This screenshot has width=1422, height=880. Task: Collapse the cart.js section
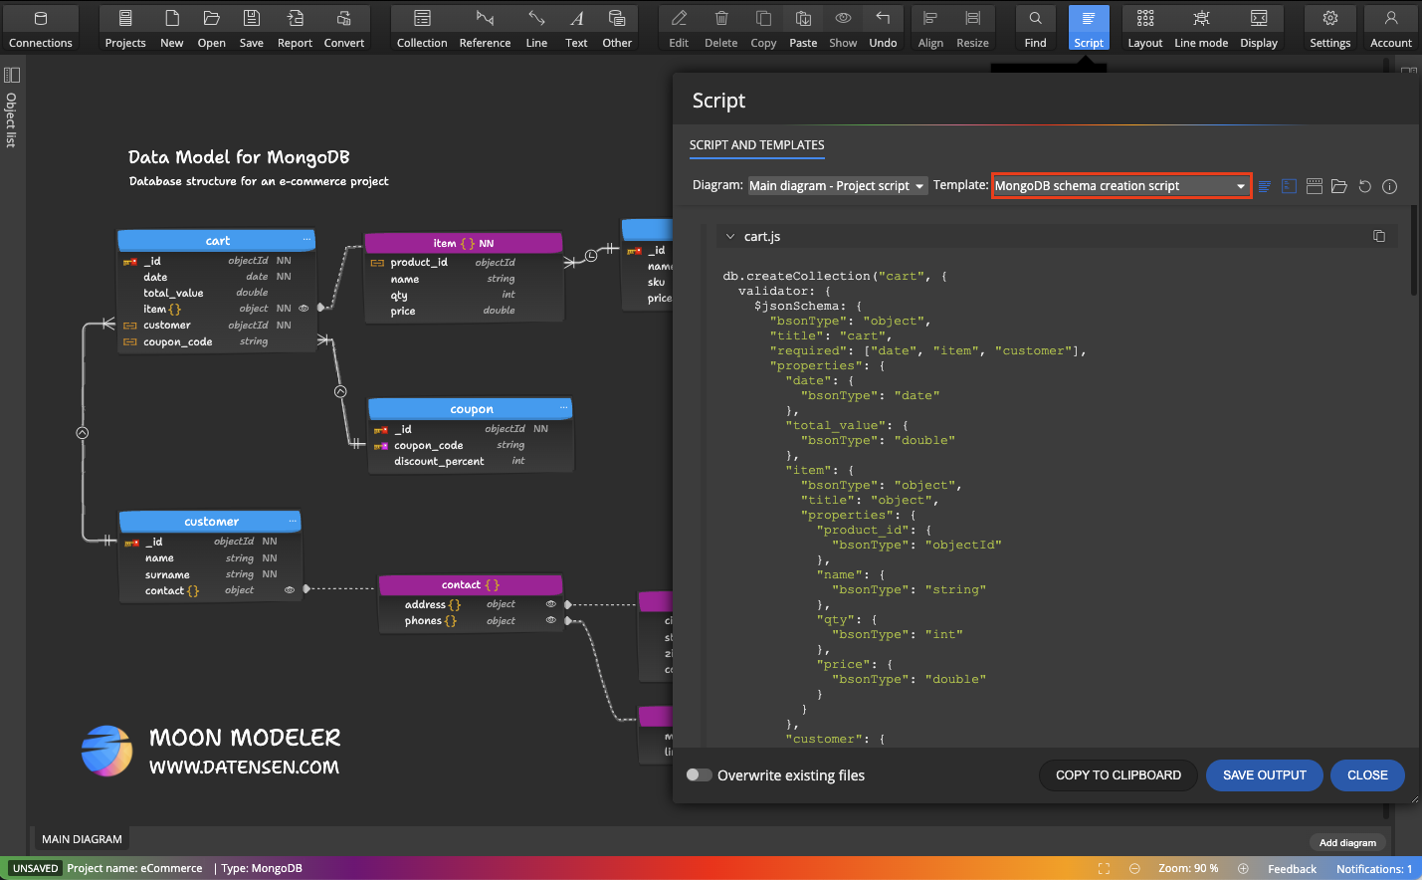click(732, 236)
